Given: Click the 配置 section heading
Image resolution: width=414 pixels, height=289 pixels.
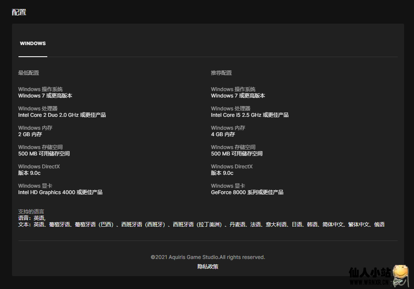Looking at the screenshot, I should (19, 12).
